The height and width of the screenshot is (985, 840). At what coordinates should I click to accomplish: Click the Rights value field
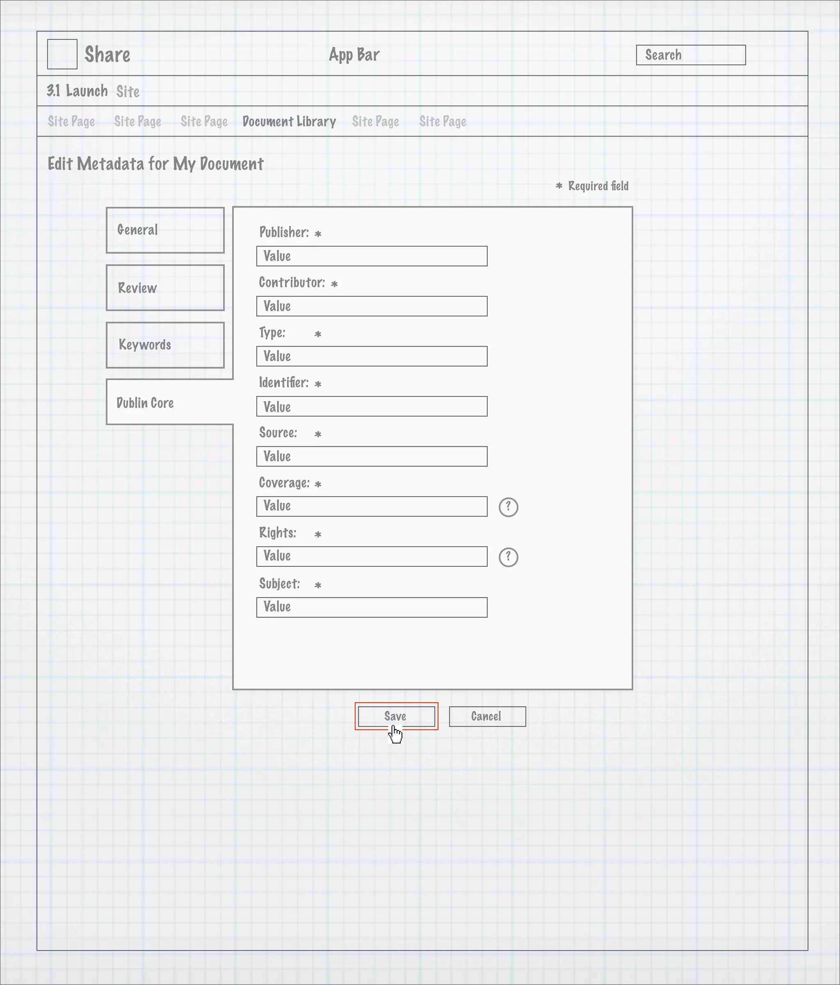[372, 556]
